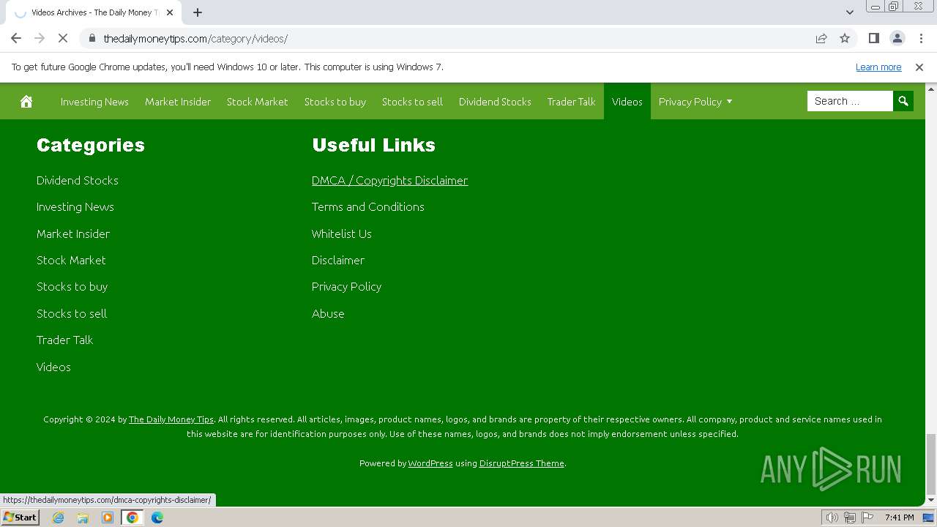Launch Internet Explorer from the taskbar

(59, 517)
